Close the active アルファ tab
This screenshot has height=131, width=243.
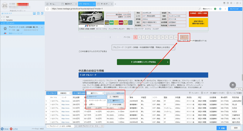[x=94, y=4]
